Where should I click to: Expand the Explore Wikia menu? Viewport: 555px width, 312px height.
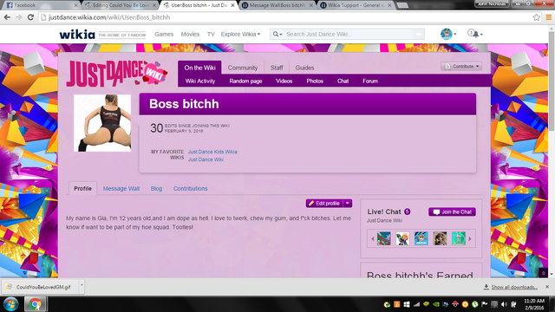(240, 35)
